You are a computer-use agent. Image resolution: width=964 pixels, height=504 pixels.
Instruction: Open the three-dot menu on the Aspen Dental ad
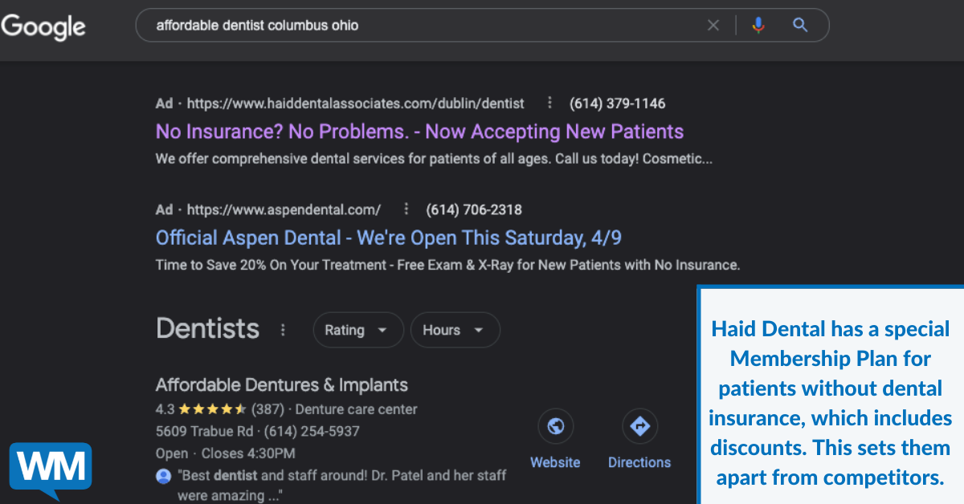pyautogui.click(x=406, y=209)
